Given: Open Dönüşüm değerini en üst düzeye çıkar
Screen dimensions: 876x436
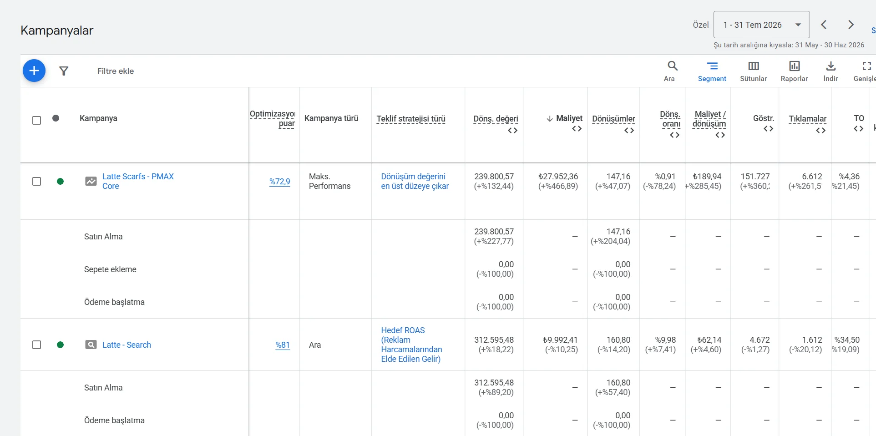Looking at the screenshot, I should point(415,181).
